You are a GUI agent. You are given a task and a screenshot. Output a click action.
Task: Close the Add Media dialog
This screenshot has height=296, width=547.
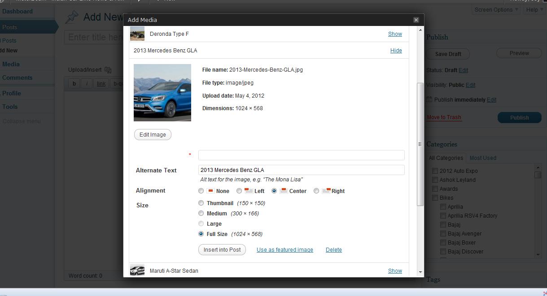(x=416, y=20)
